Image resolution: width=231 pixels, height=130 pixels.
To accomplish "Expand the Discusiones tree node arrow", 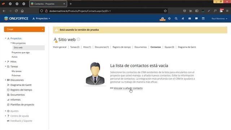I will coord(5,80).
